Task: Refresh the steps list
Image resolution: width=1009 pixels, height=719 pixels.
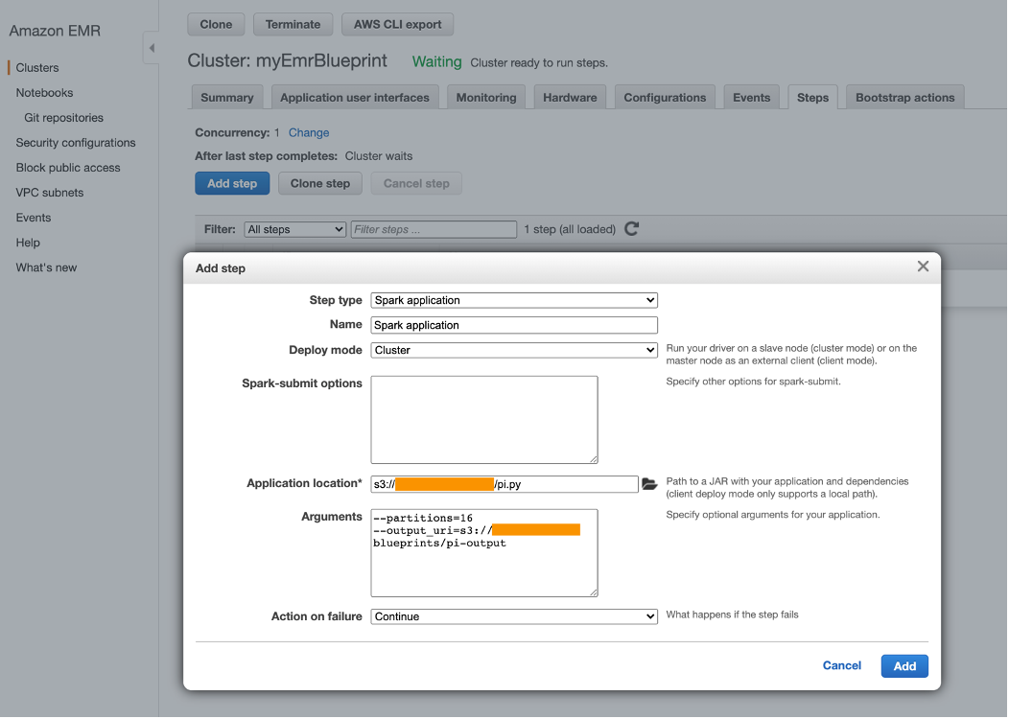Action: pos(630,229)
